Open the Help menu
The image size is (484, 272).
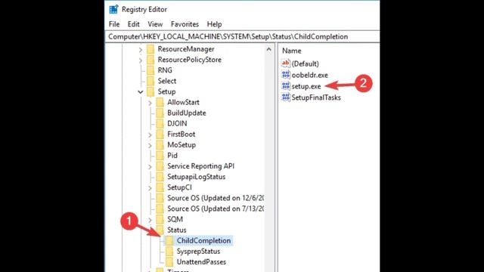[x=214, y=24]
